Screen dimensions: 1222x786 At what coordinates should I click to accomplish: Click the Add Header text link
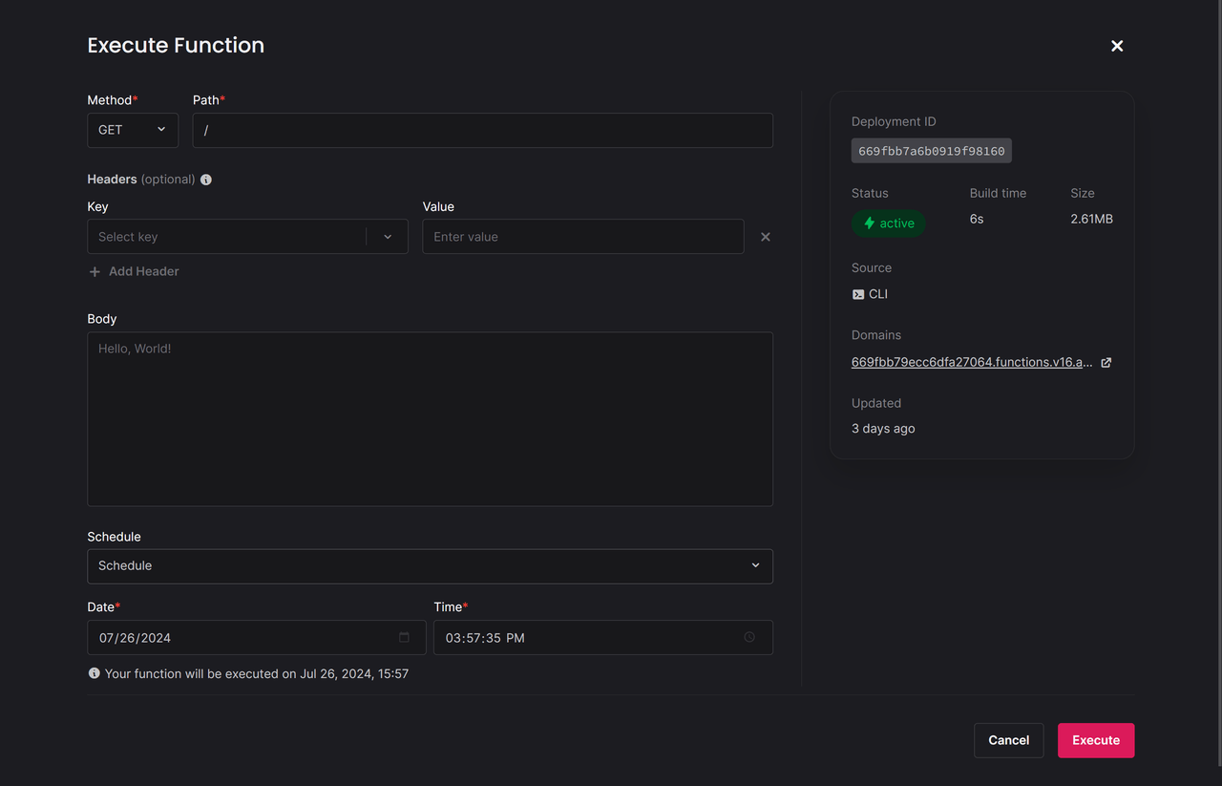pos(144,272)
